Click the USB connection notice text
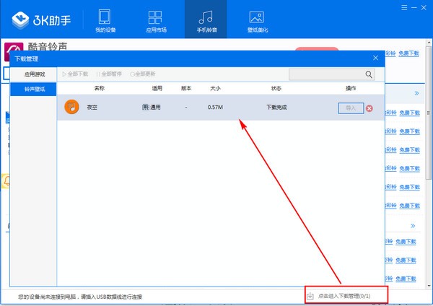The height and width of the screenshot is (306, 433). click(80, 297)
